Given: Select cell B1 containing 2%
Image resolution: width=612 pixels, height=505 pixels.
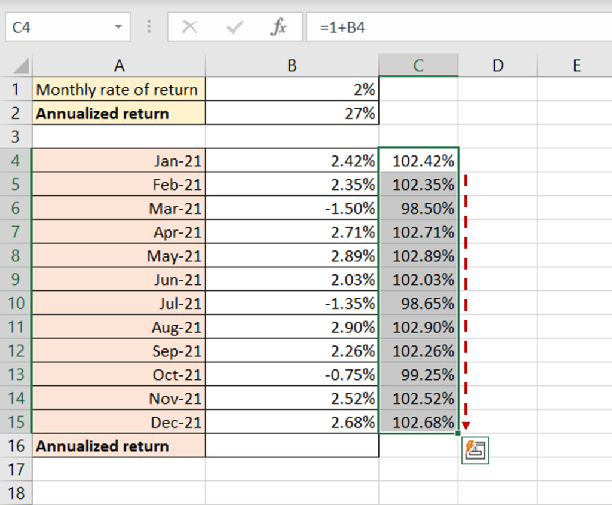Looking at the screenshot, I should [292, 89].
